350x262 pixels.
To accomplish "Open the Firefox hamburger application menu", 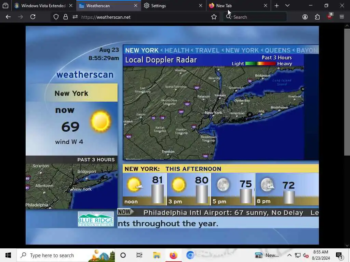I will [x=342, y=17].
